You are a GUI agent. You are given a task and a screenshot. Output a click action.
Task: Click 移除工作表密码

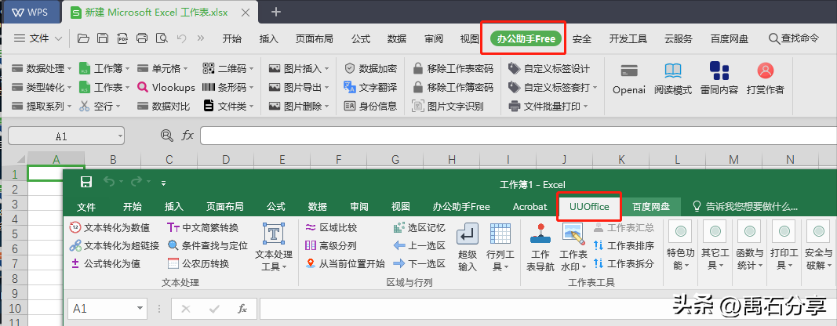click(453, 68)
